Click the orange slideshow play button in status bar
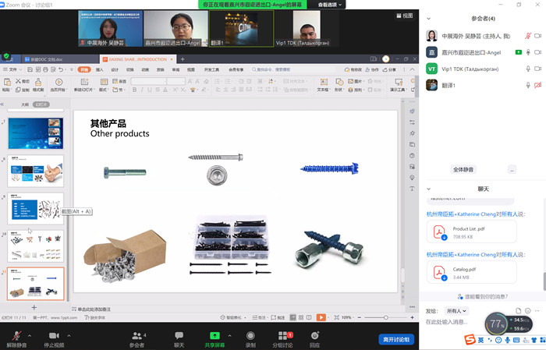The height and width of the screenshot is (350, 546). tap(321, 317)
